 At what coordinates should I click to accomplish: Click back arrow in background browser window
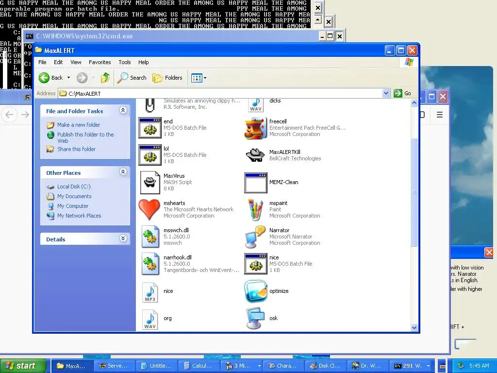click(10, 115)
